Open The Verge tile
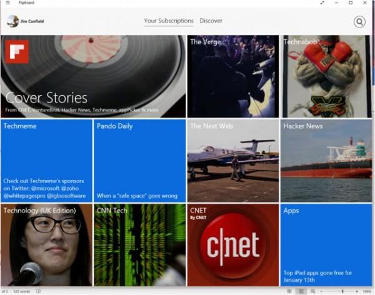Viewport: 375px width, 295px height. (233, 76)
